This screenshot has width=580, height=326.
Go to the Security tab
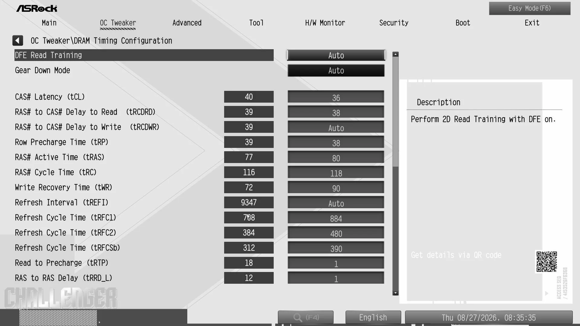tap(394, 23)
